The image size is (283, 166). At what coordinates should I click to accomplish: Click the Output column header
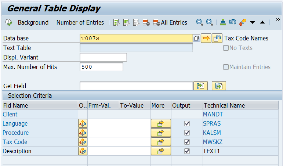pyautogui.click(x=187, y=105)
